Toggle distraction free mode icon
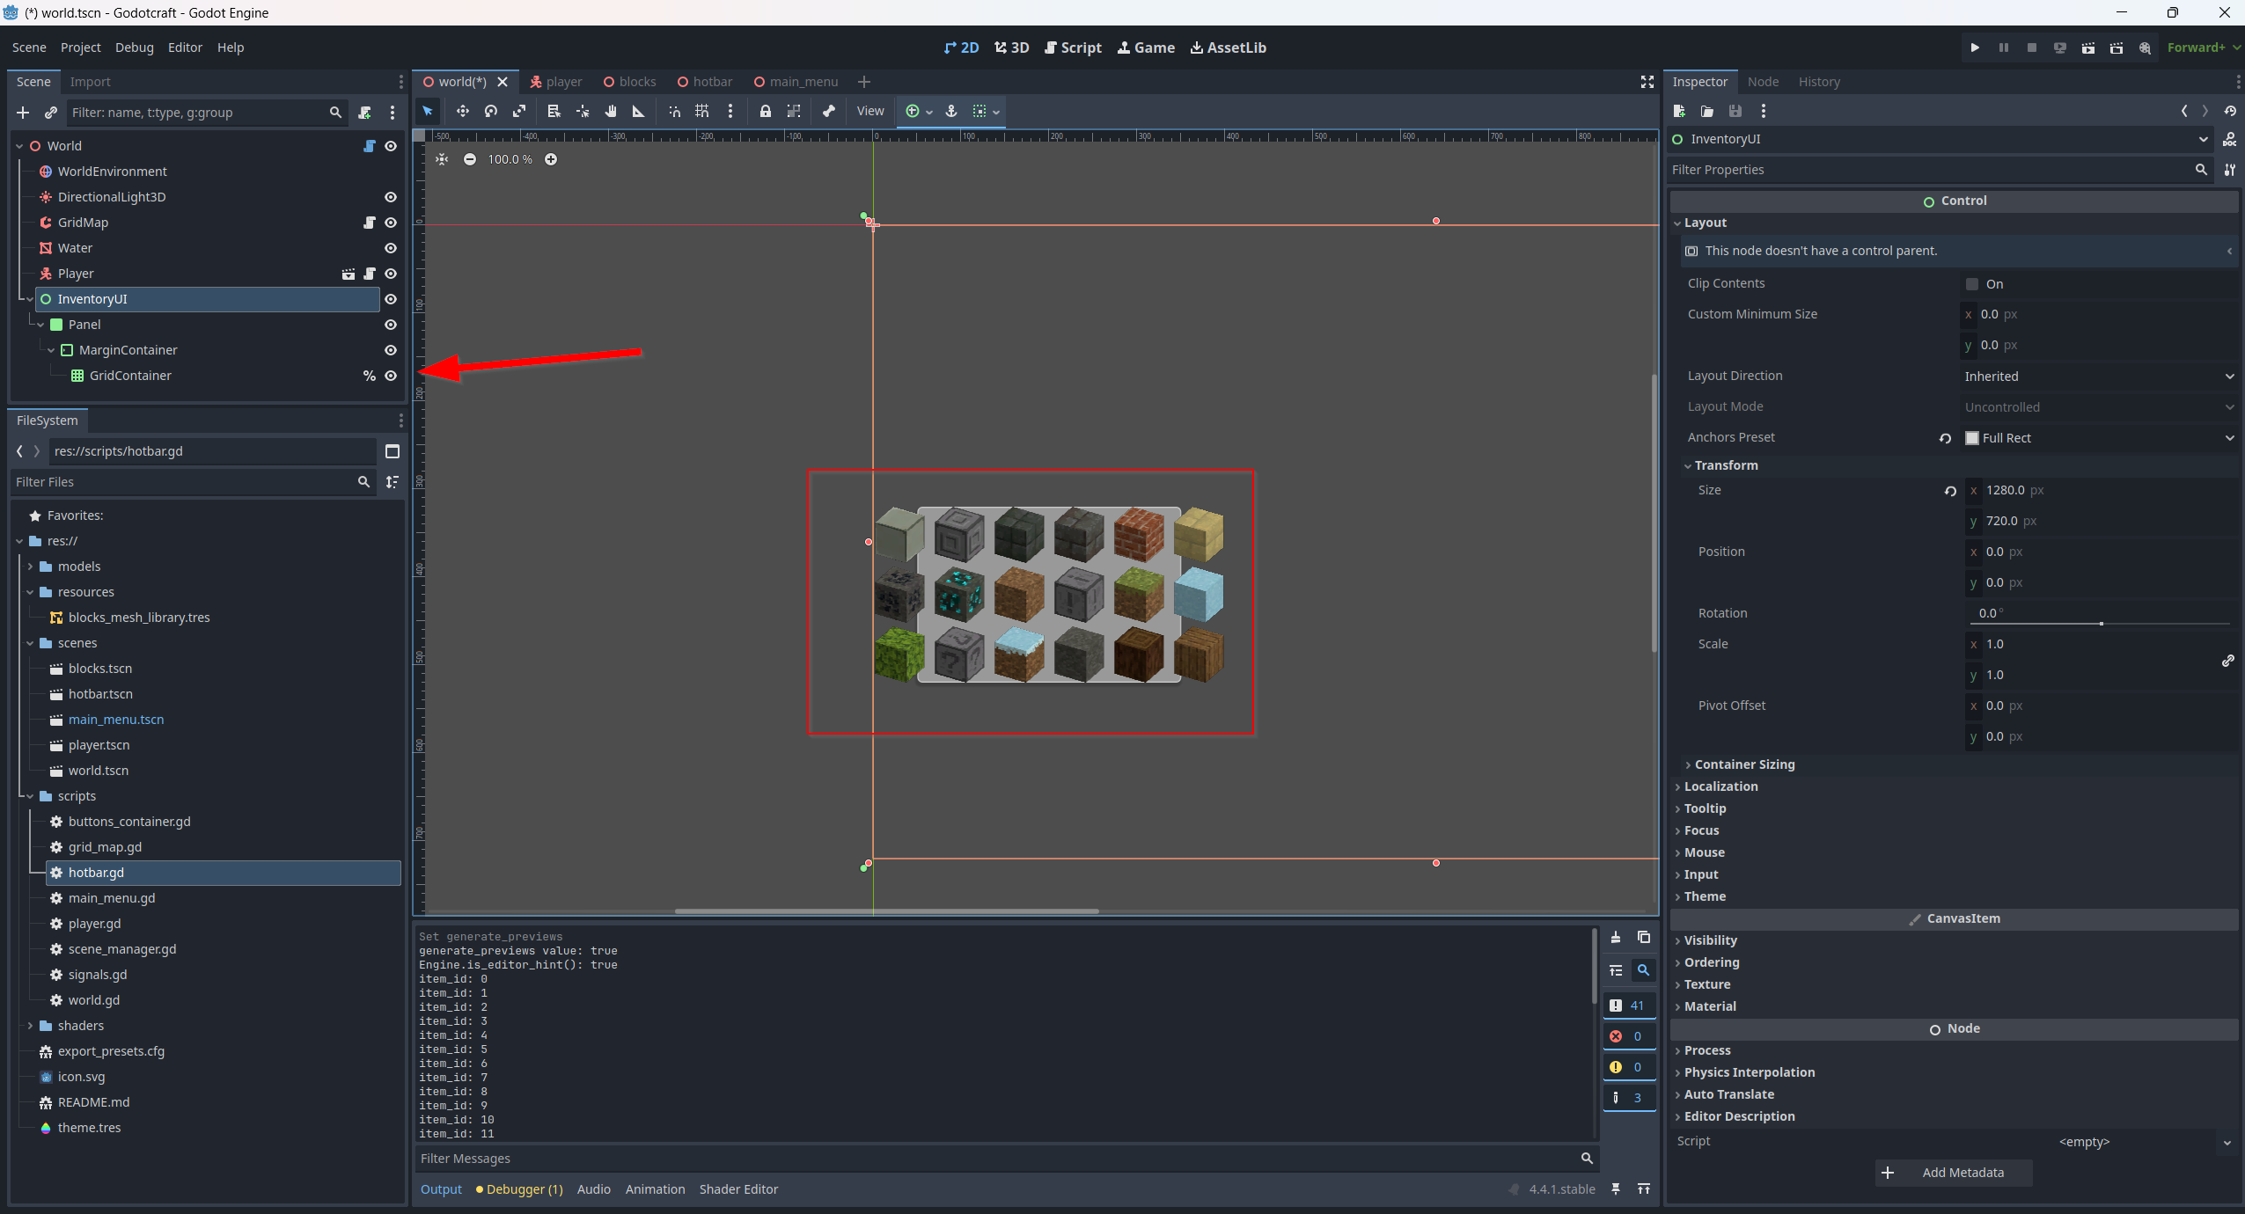This screenshot has width=2245, height=1214. pyautogui.click(x=1647, y=82)
